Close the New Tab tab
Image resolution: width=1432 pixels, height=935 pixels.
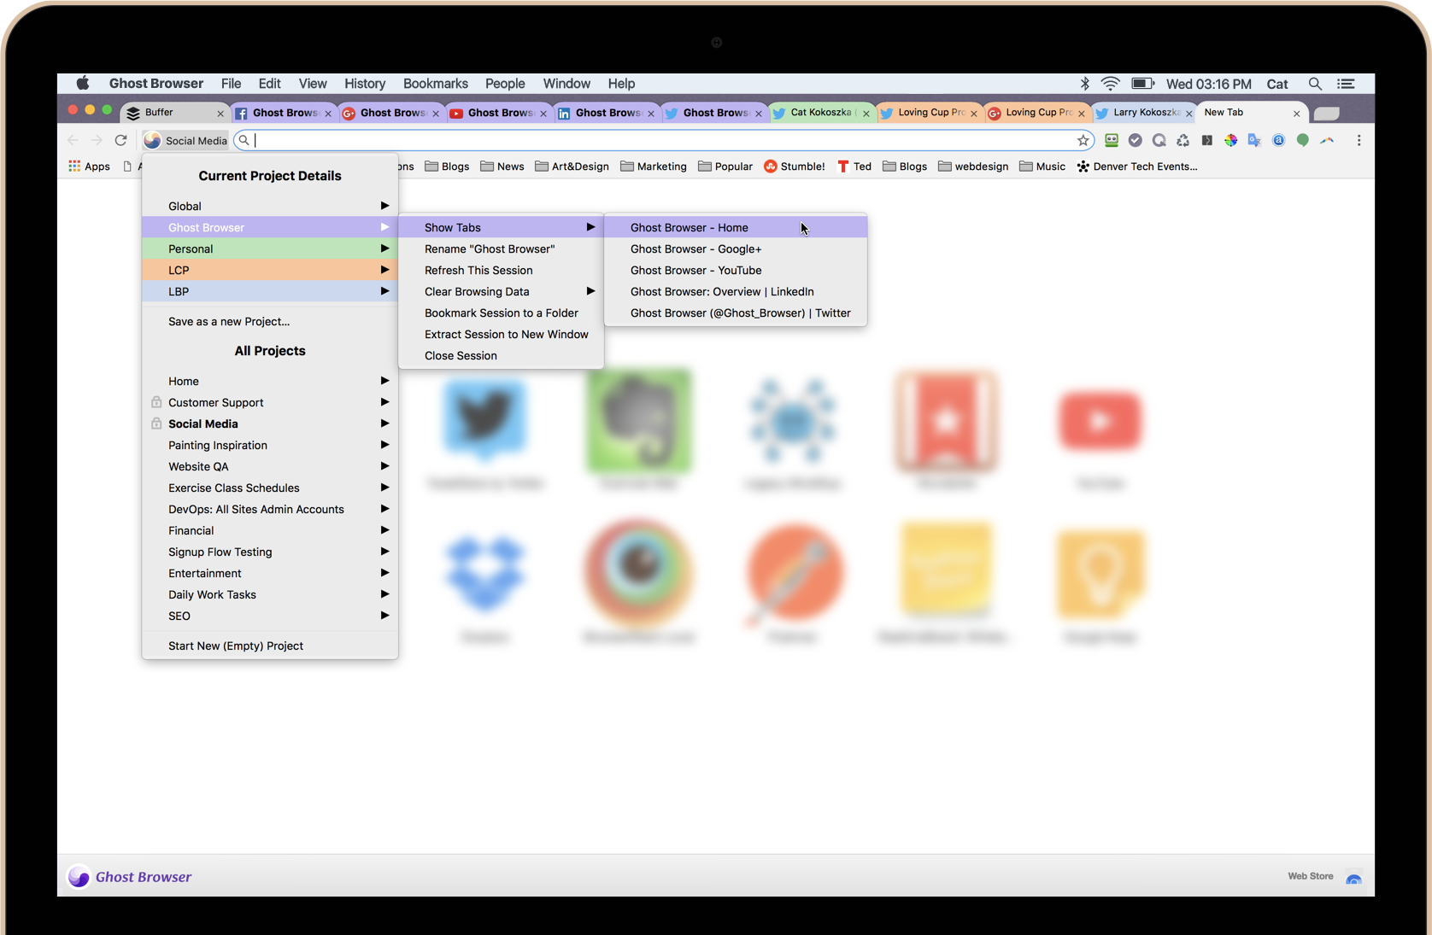coord(1296,113)
